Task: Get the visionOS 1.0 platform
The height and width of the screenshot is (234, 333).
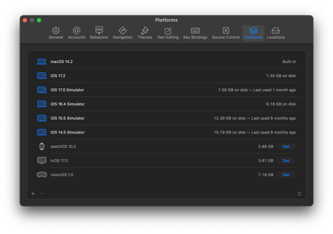Action: [286, 175]
